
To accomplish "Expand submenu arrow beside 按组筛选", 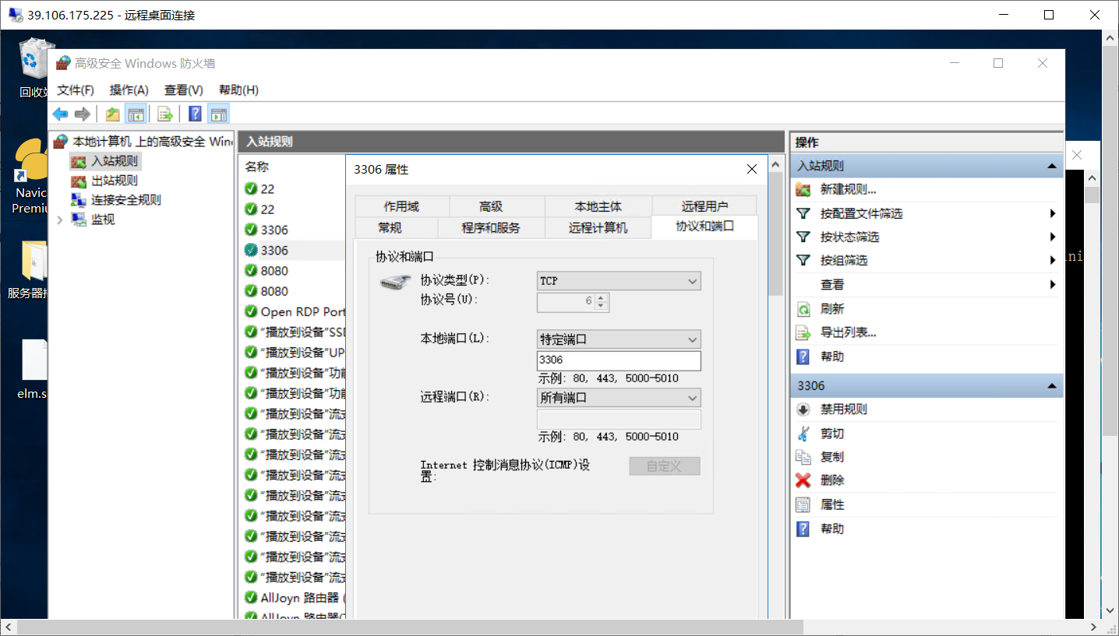I will (1053, 261).
